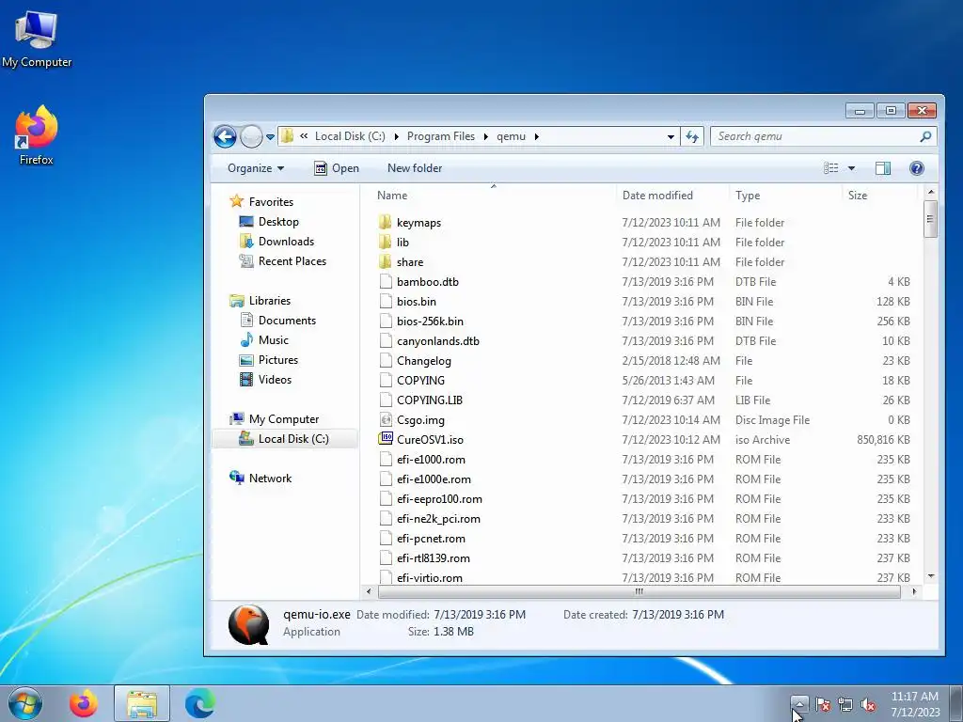Sort by the Name column header
The image size is (963, 722).
(x=493, y=196)
